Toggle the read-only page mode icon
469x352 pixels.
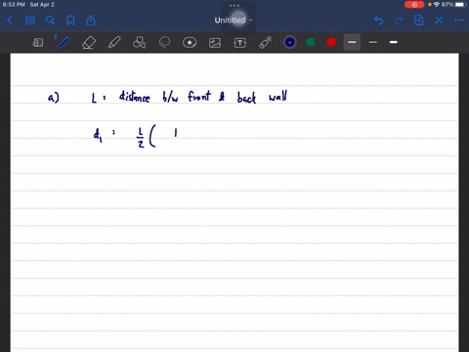(38, 43)
